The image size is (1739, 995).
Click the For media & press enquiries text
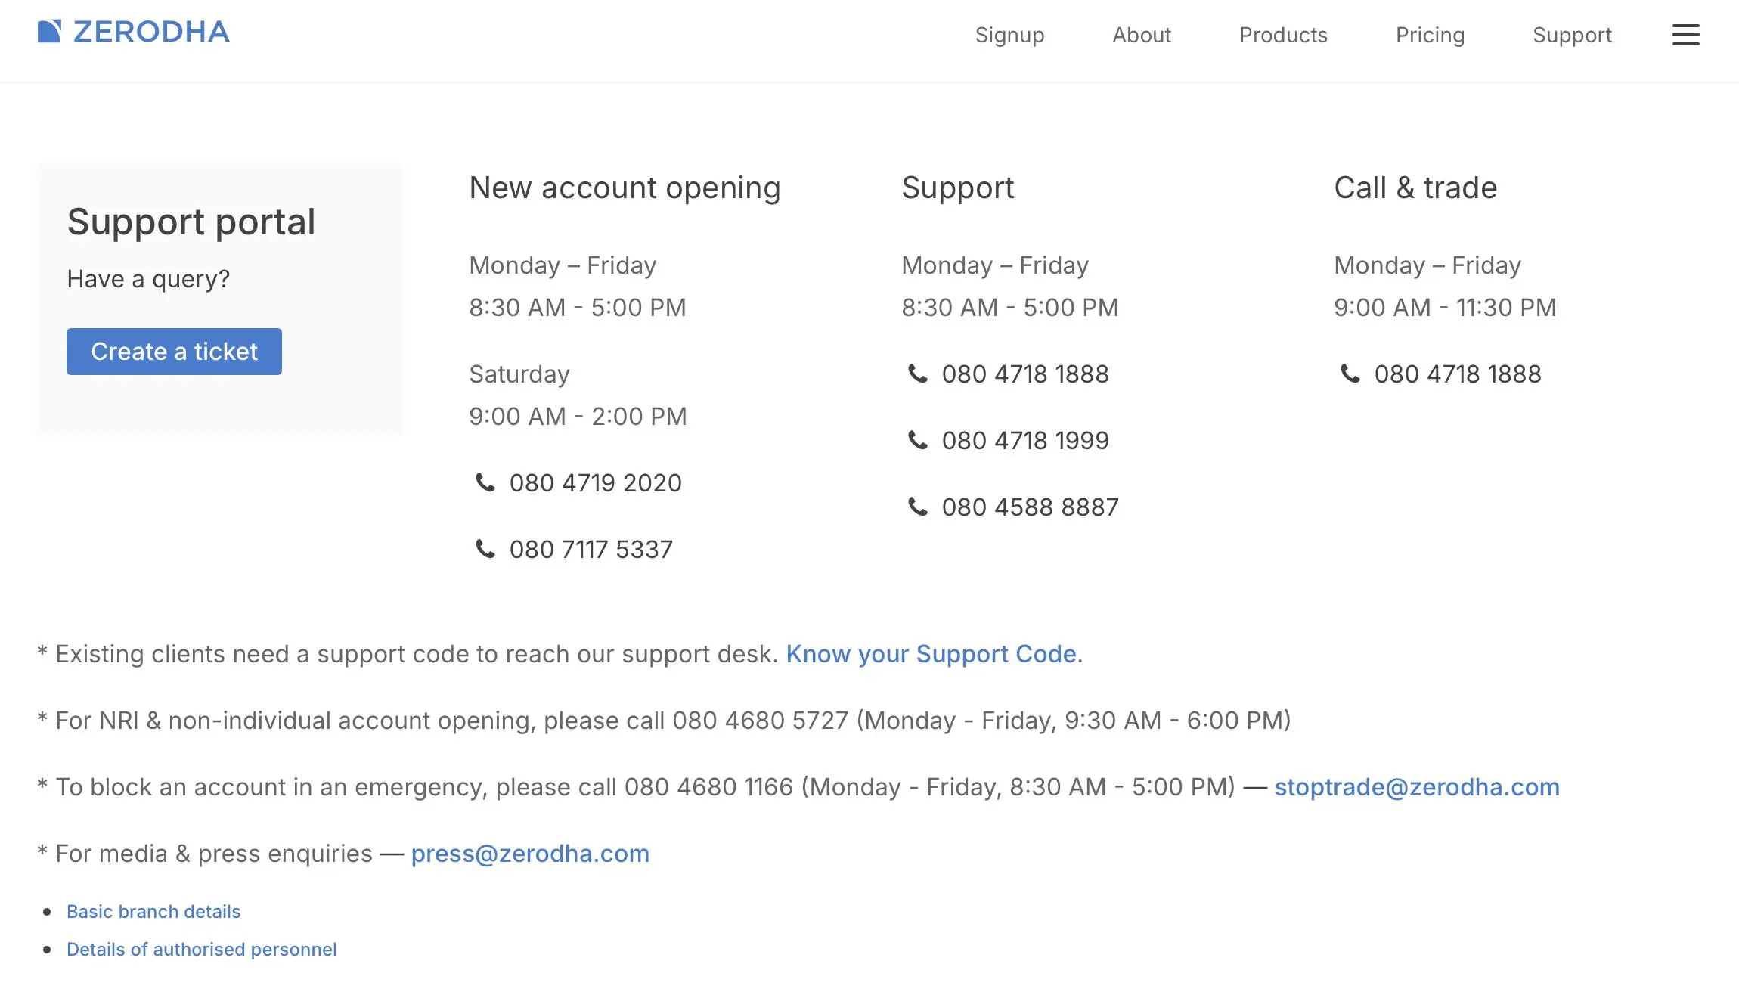click(x=214, y=854)
